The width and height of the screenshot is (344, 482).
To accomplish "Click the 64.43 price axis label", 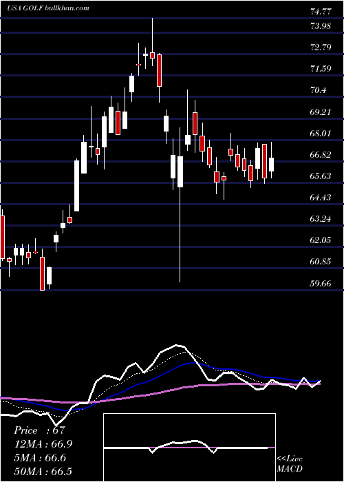I will coord(321,197).
